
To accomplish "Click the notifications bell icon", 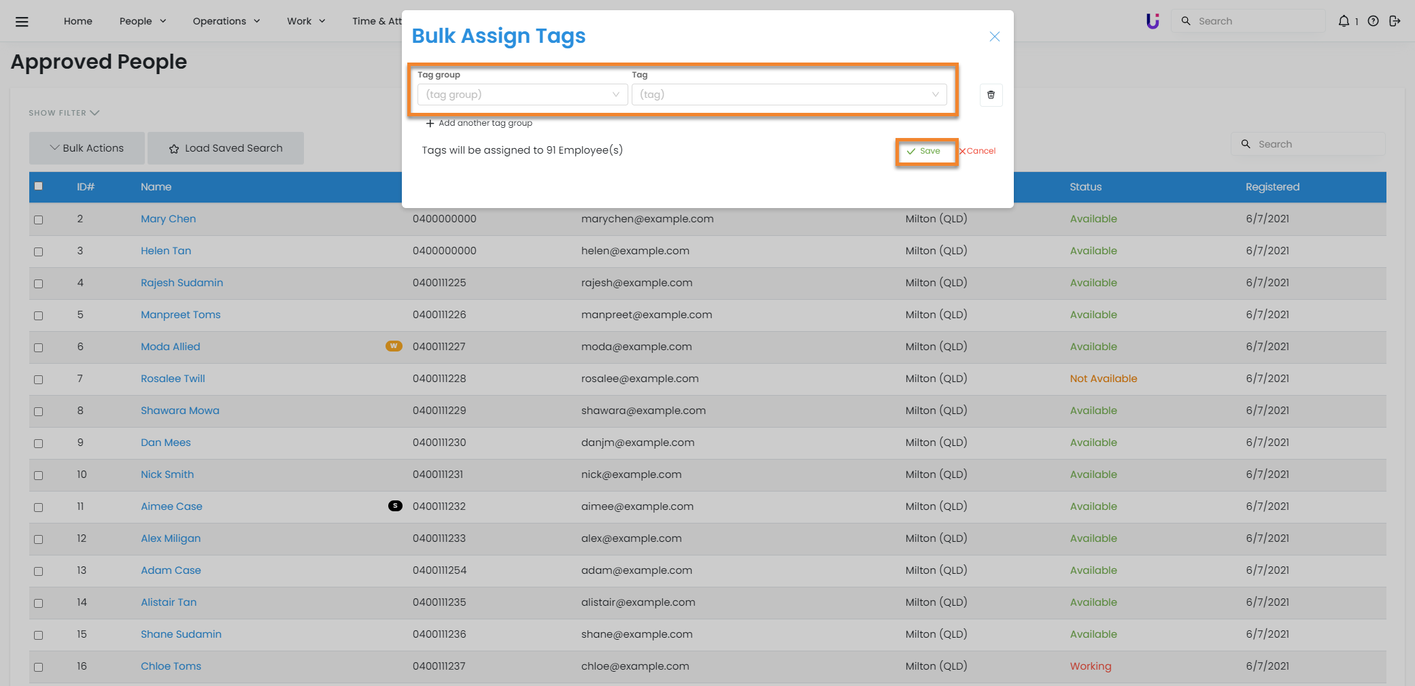I will (x=1344, y=21).
